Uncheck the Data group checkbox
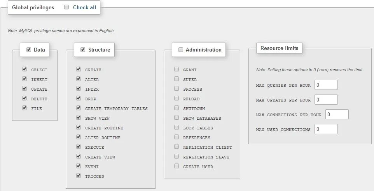The height and width of the screenshot is (191, 374). pos(29,50)
